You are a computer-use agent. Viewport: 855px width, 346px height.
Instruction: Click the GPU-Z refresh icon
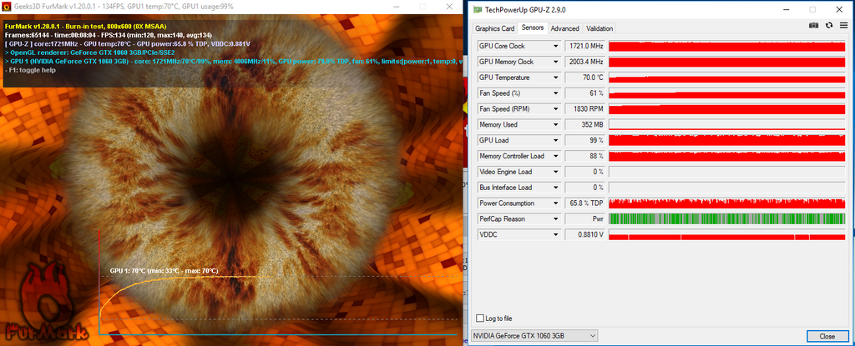pyautogui.click(x=829, y=25)
